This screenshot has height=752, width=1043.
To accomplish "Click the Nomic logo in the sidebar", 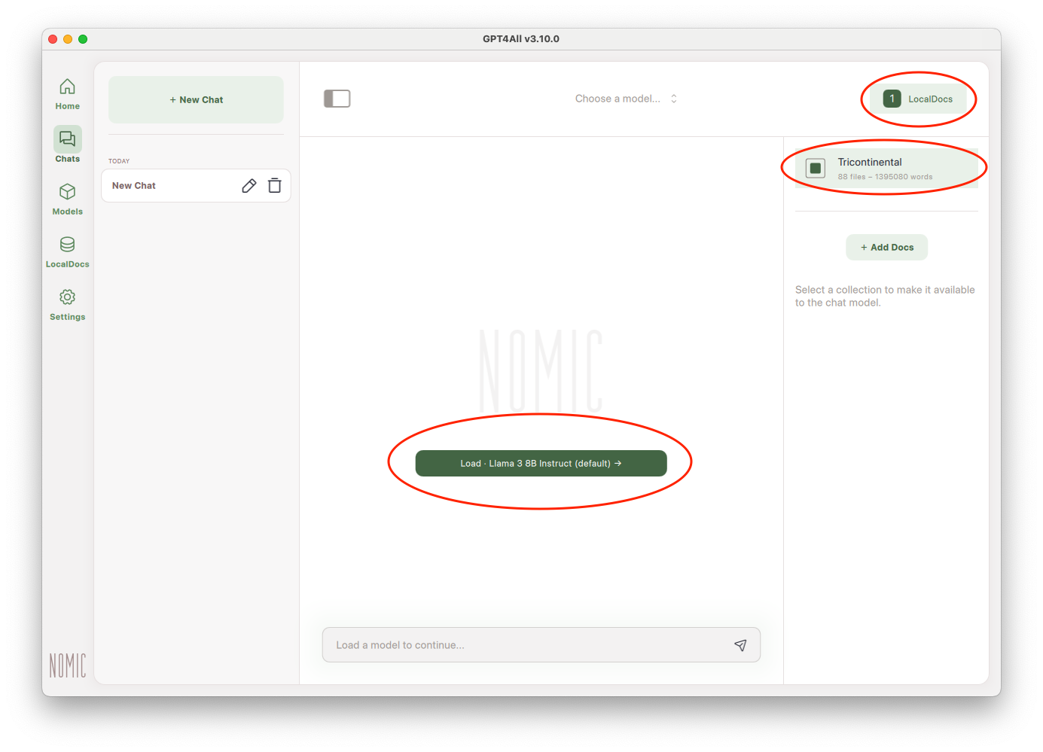I will (x=68, y=665).
